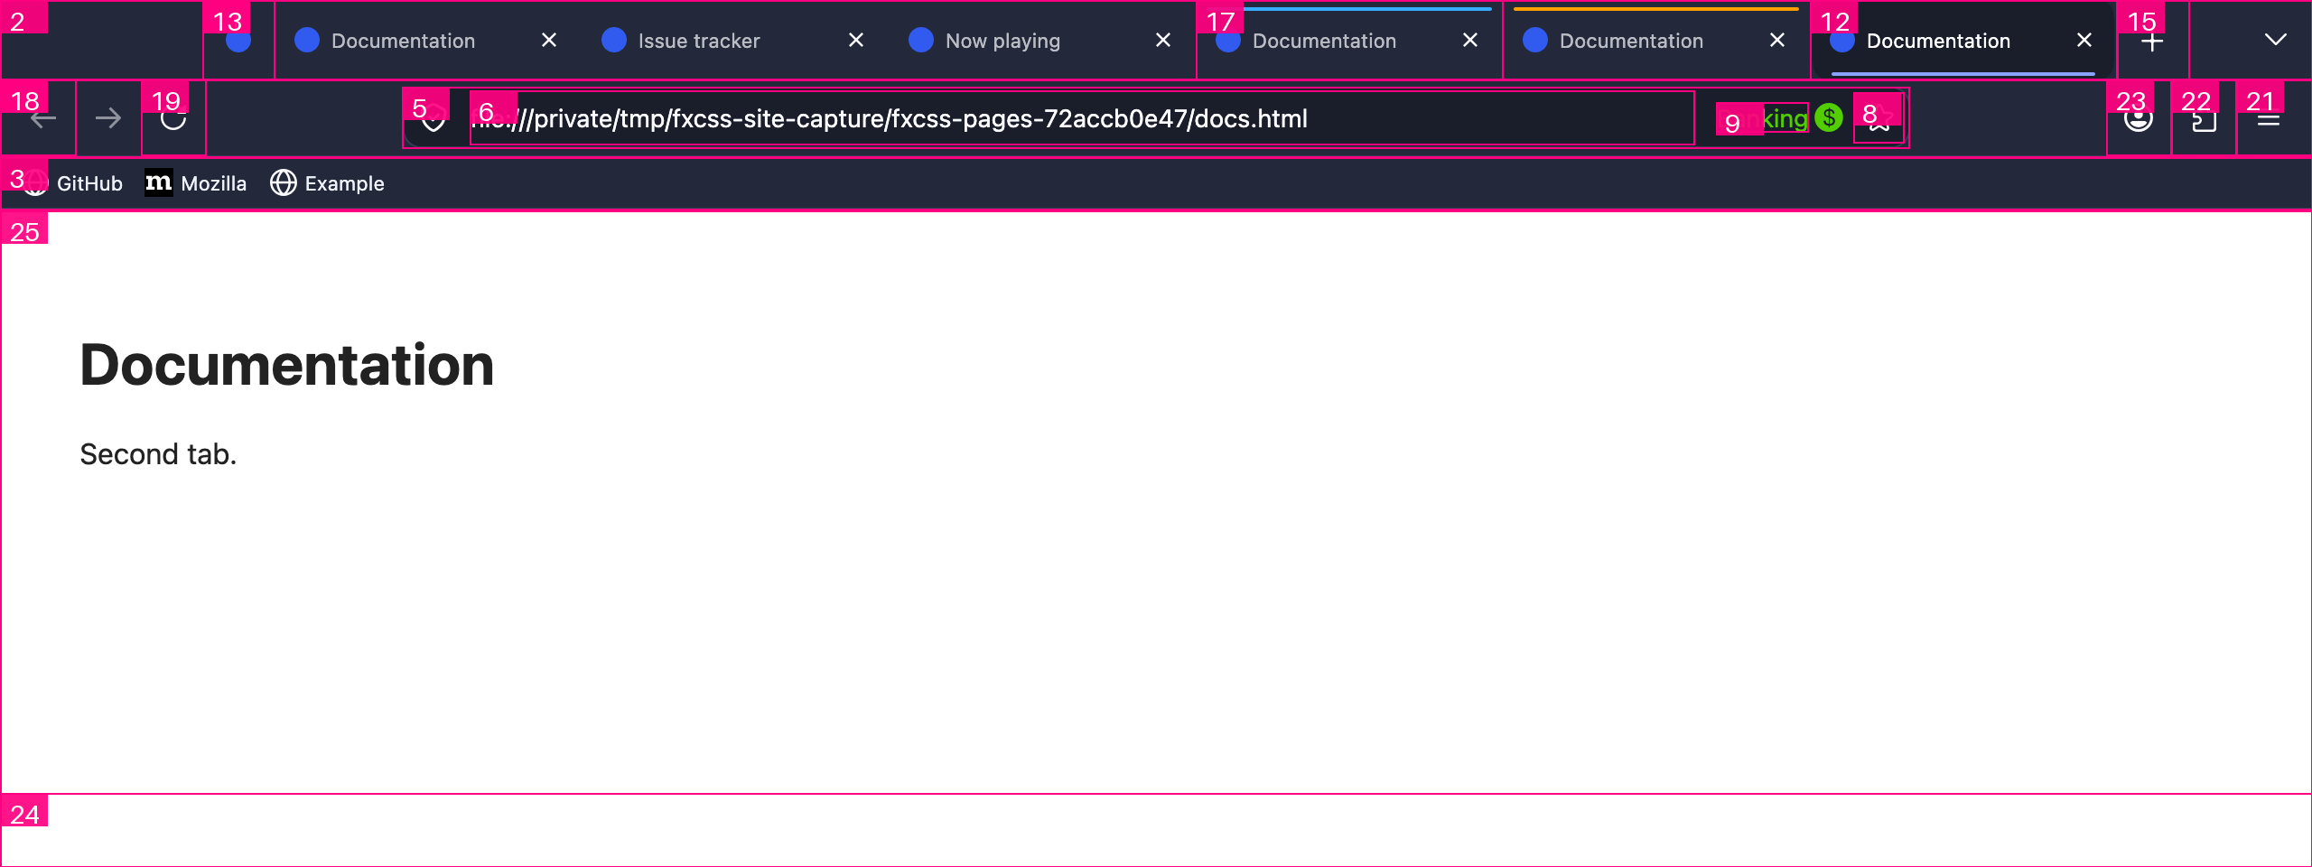2312x867 pixels.
Task: Bookmark this page with the star icon
Action: [x=1878, y=118]
